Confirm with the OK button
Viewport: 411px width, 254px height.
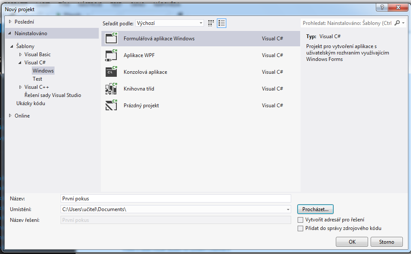point(352,242)
